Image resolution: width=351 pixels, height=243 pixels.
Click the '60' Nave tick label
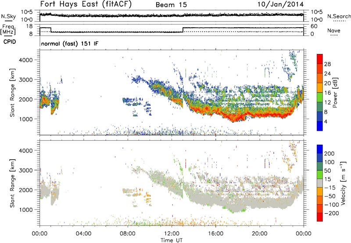click(x=314, y=26)
